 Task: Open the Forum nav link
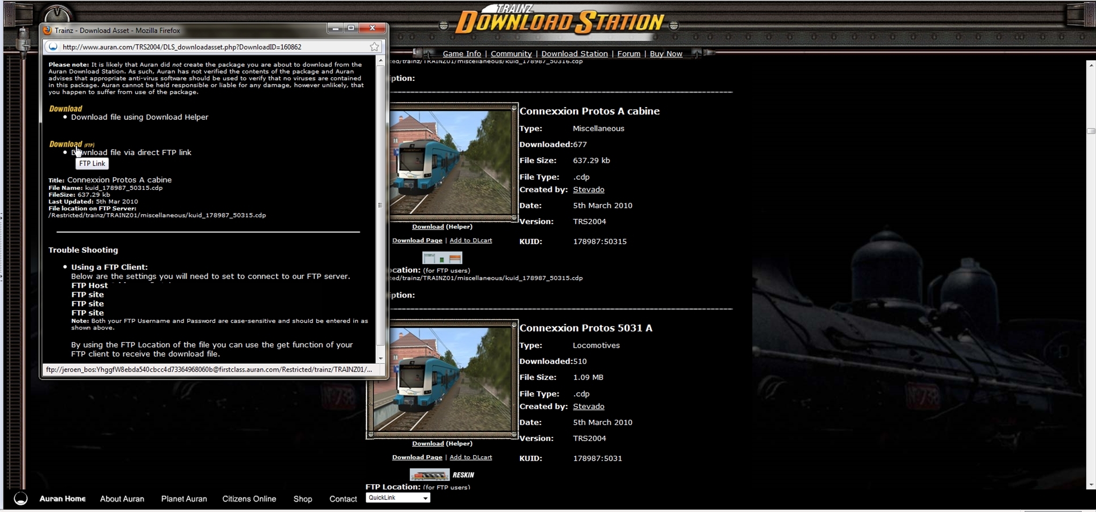pyautogui.click(x=629, y=54)
